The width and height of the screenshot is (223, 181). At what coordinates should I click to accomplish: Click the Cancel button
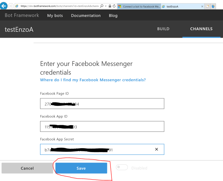click(27, 168)
